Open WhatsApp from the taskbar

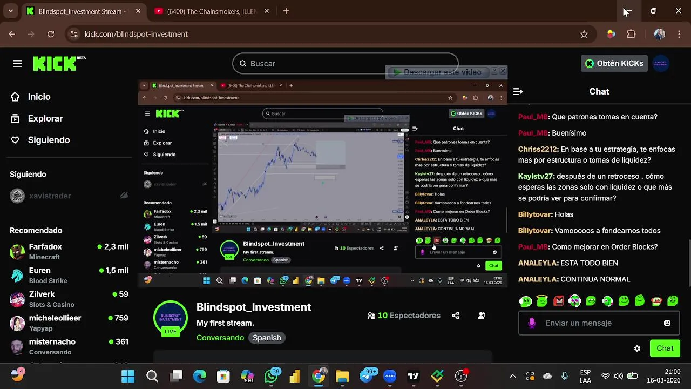pos(272,376)
